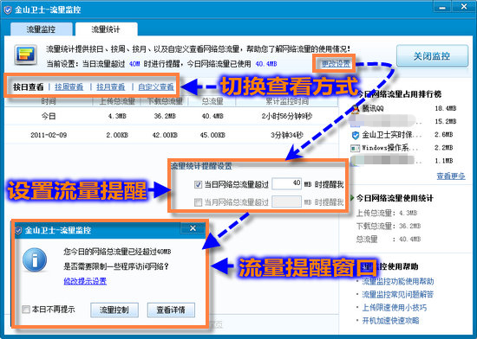
Task: Select the 流量统计 tab
Action: (x=106, y=29)
